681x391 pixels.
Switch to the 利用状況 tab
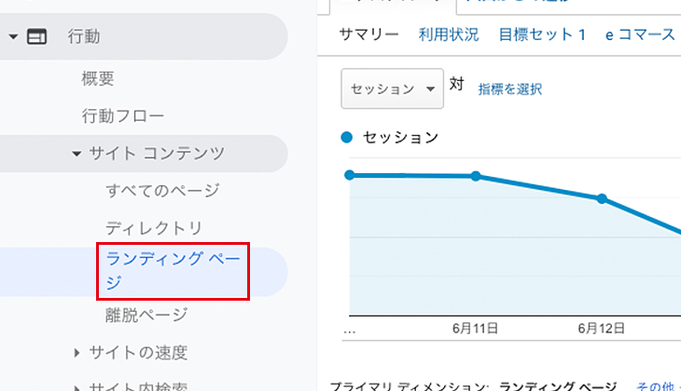click(449, 34)
